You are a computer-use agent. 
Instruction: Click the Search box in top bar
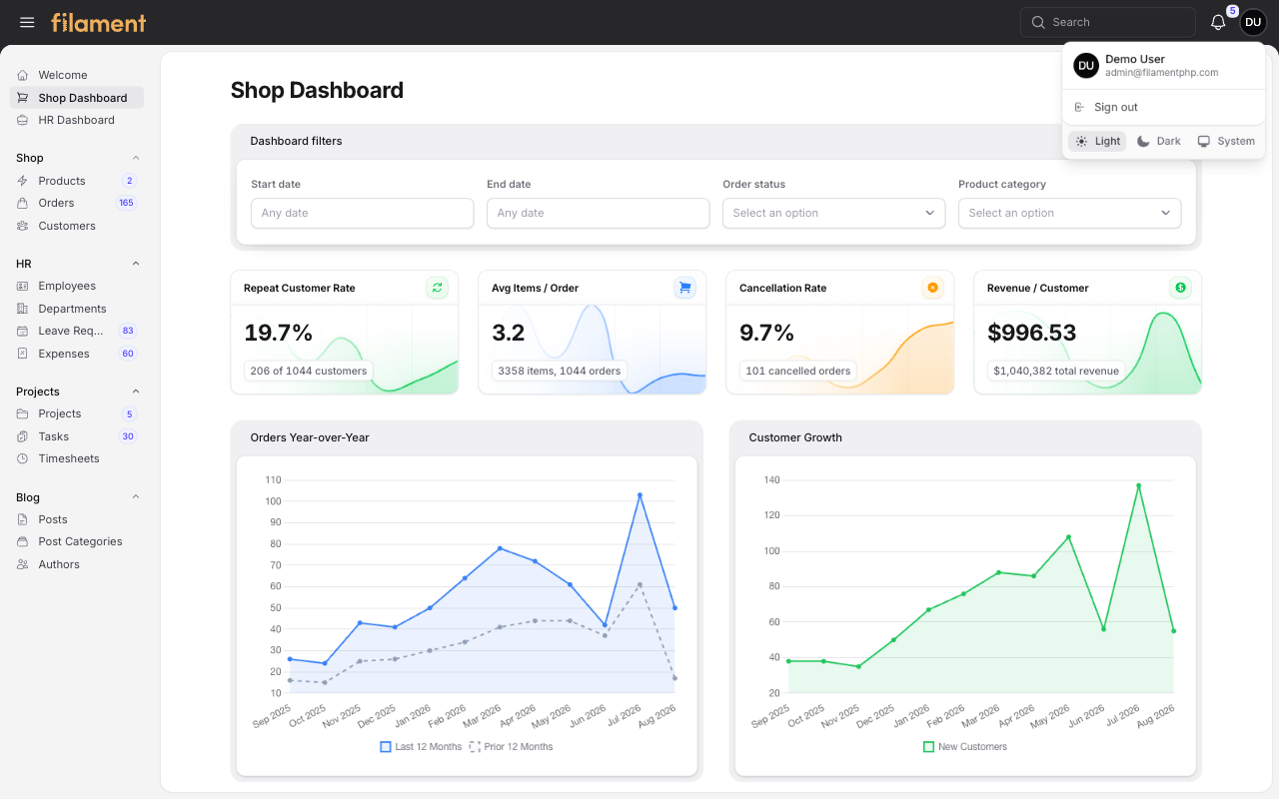[1107, 22]
